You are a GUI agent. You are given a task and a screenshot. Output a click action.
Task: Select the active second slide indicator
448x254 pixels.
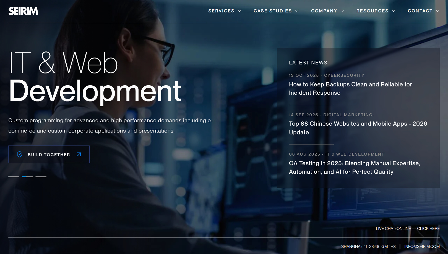click(x=27, y=176)
